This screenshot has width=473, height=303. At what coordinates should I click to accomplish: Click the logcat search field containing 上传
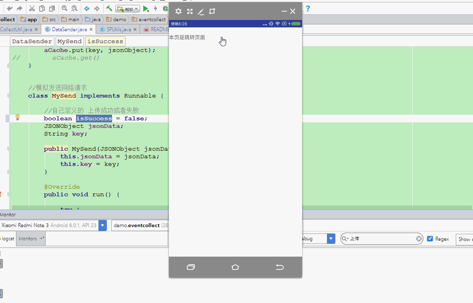(x=382, y=239)
